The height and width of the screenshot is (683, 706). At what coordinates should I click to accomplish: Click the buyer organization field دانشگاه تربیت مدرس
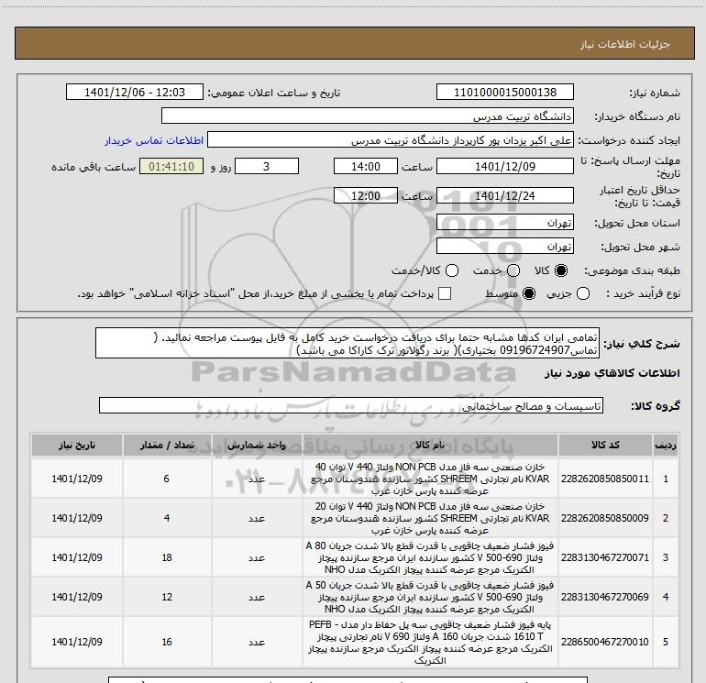point(368,116)
